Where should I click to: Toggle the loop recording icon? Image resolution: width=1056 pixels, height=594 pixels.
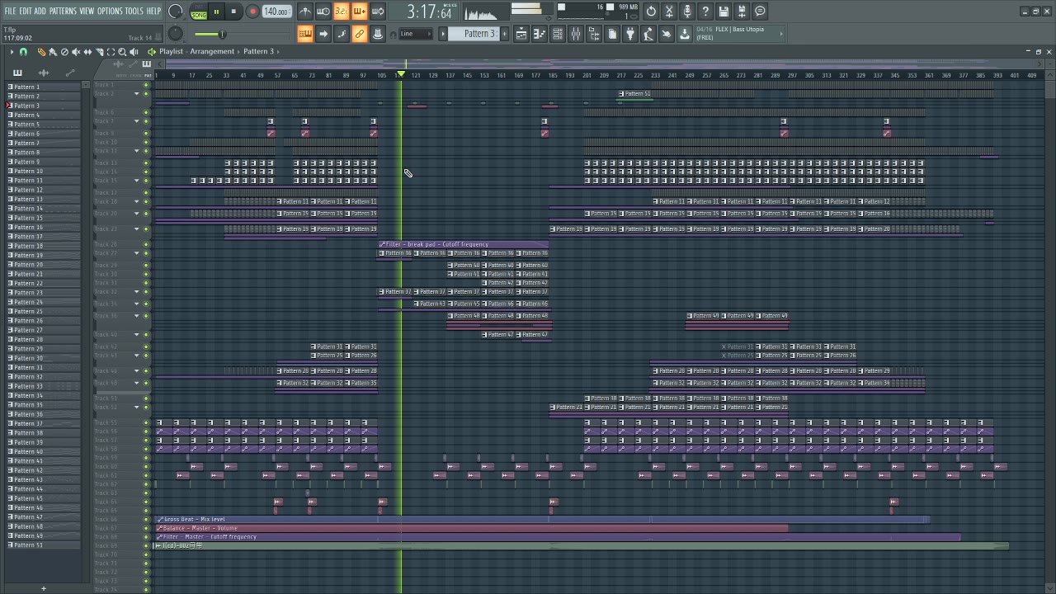point(378,12)
